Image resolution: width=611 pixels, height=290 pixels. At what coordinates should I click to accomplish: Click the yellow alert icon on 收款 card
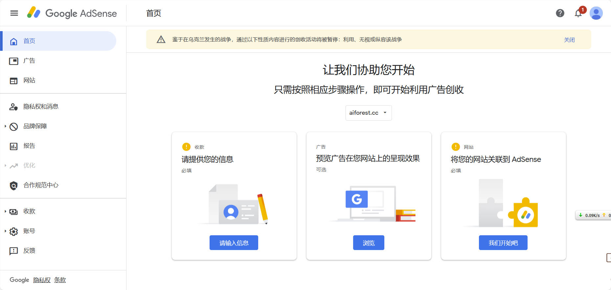point(186,147)
